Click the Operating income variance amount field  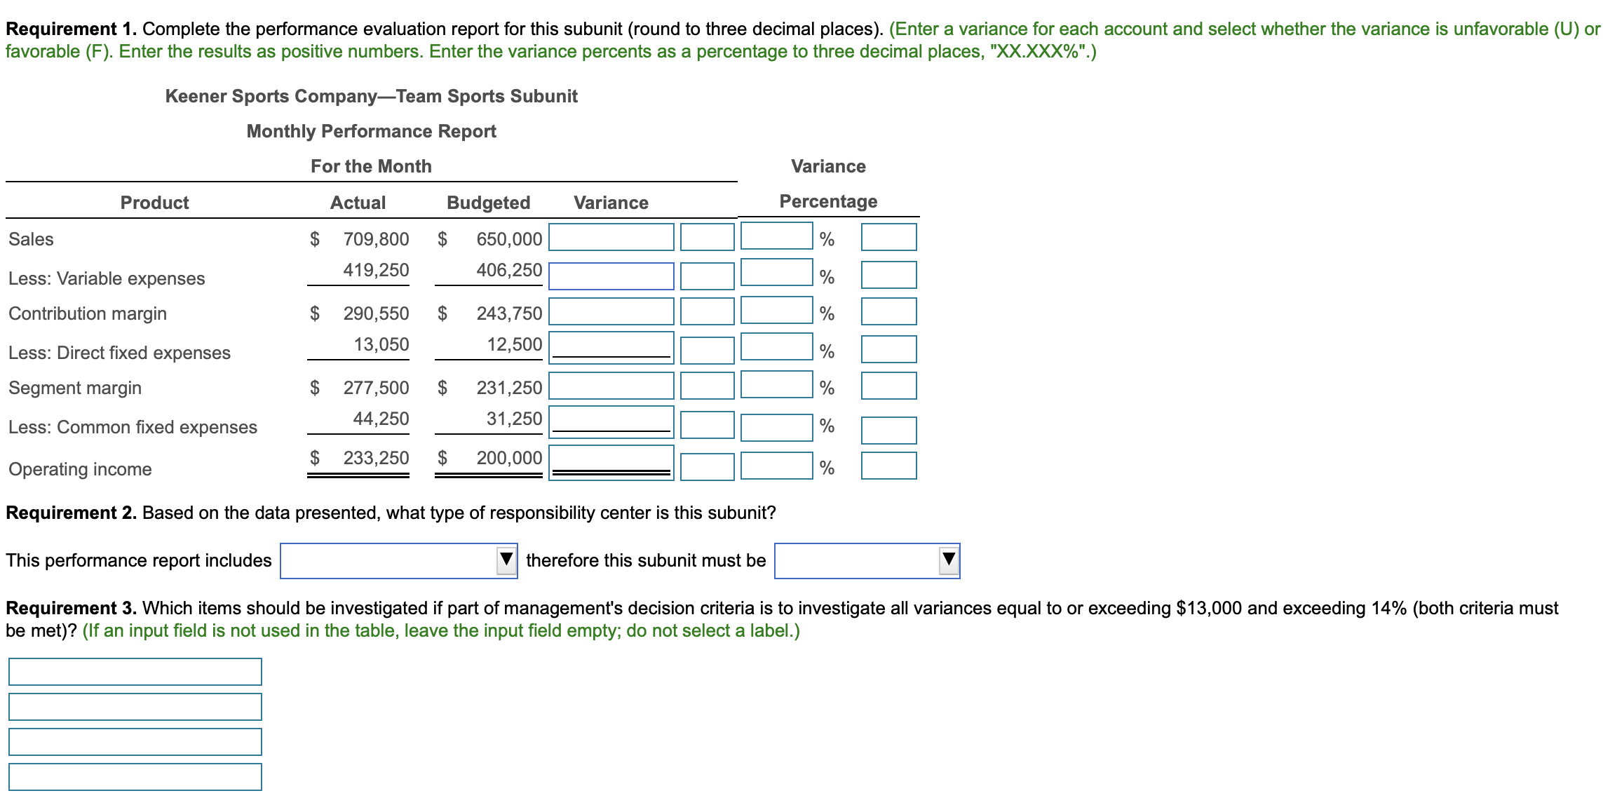click(x=611, y=463)
